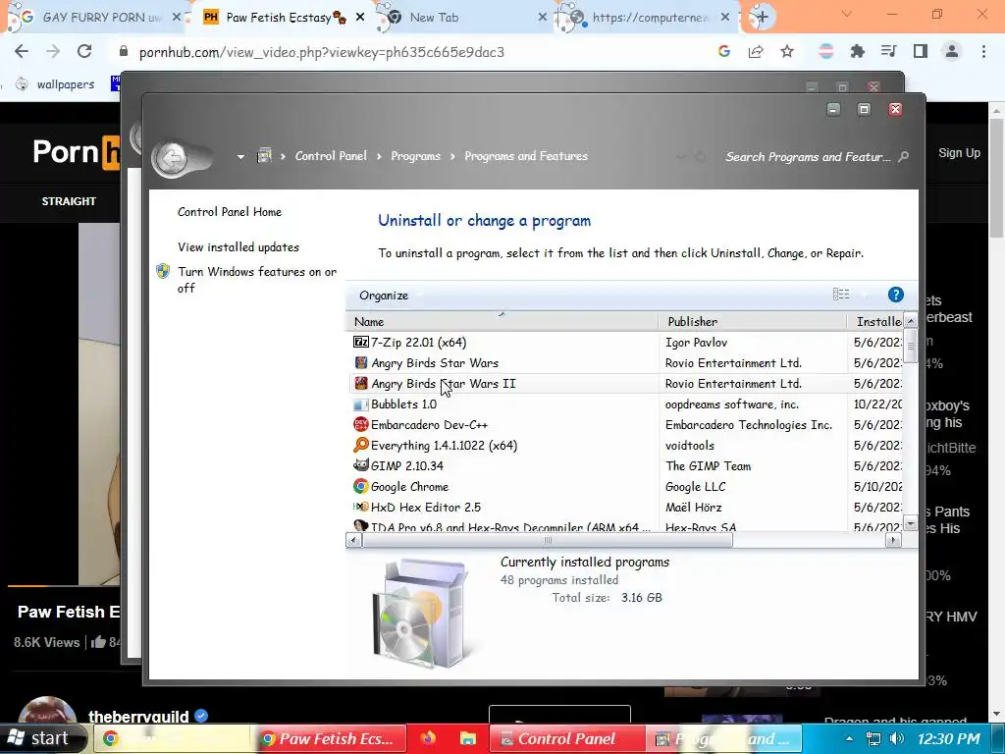Image resolution: width=1005 pixels, height=754 pixels.
Task: Click the Everything 1.4.1.1022 magnifier icon
Action: point(361,445)
